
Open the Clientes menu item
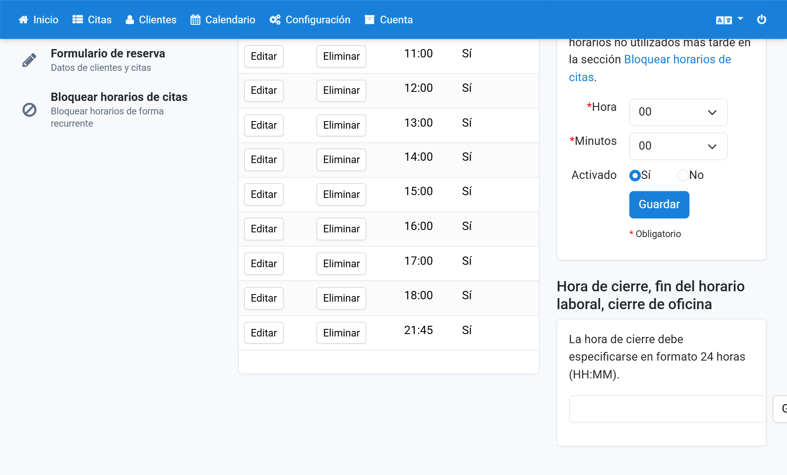151,20
